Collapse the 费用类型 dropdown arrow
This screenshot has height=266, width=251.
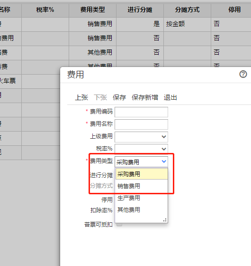[x=164, y=161]
